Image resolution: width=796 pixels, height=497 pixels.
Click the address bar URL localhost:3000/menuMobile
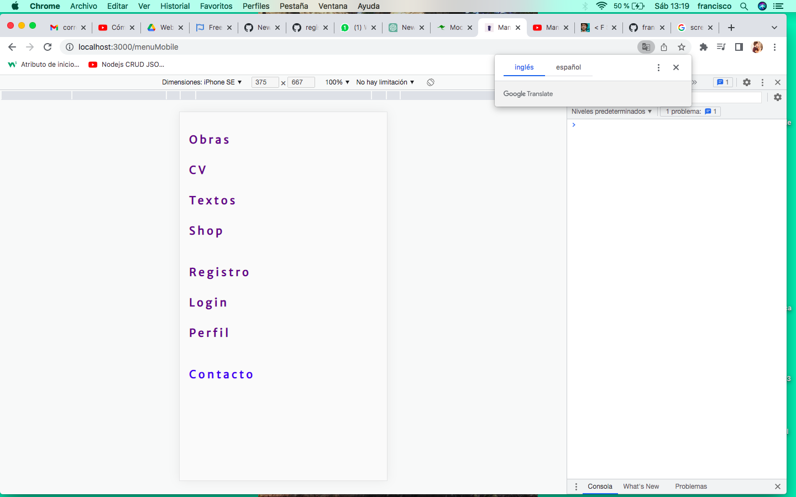point(128,47)
